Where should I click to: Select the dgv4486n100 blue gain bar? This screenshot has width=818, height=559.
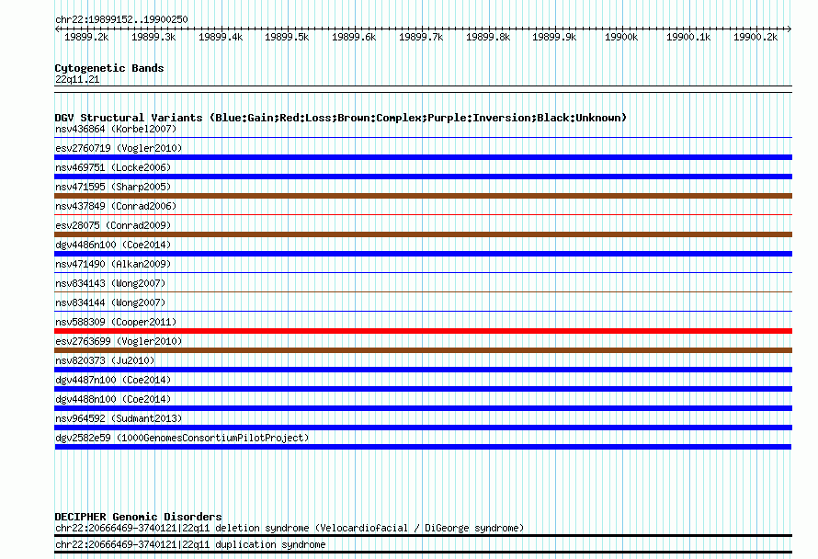pyautogui.click(x=423, y=254)
